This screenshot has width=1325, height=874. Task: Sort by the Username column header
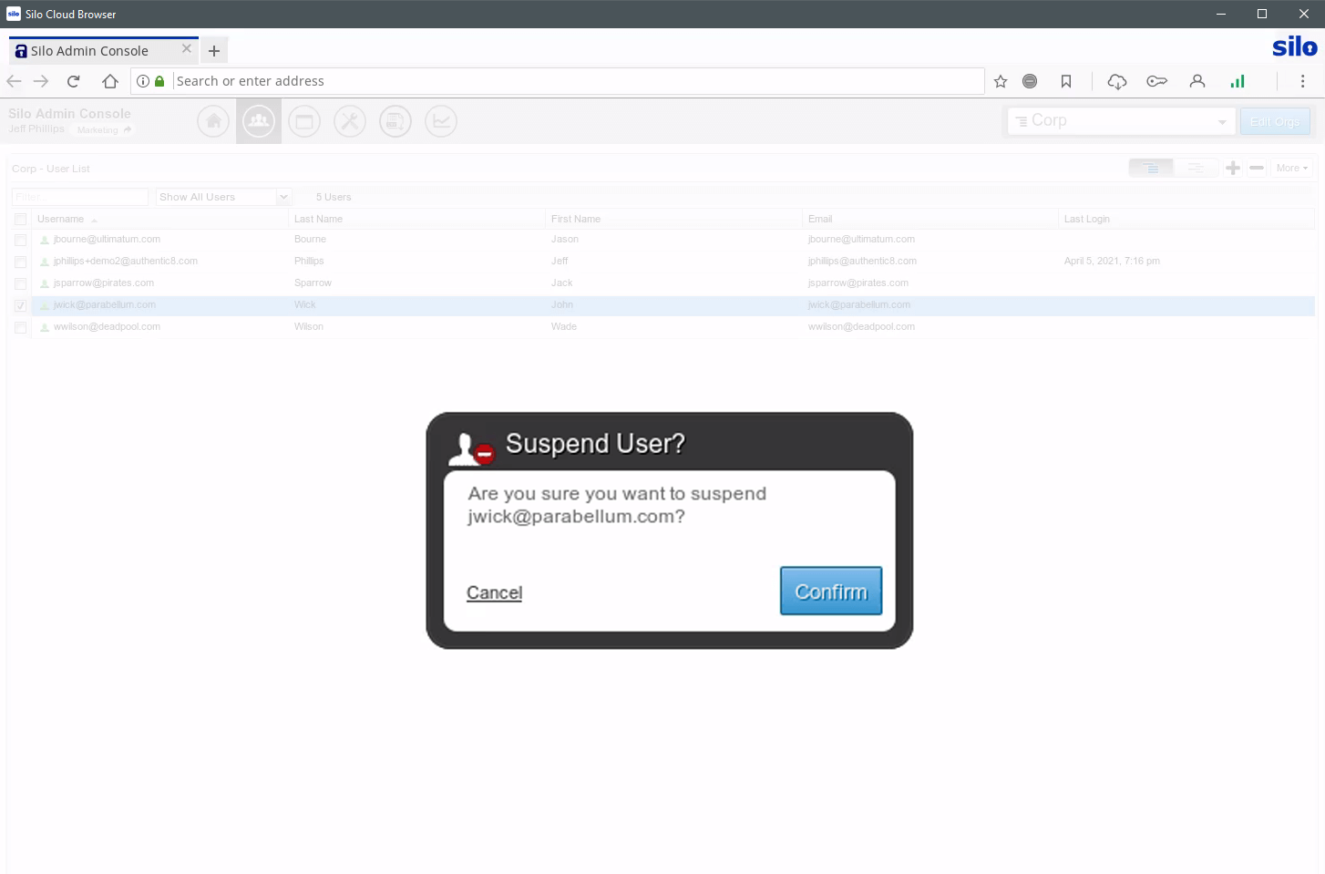click(x=60, y=219)
